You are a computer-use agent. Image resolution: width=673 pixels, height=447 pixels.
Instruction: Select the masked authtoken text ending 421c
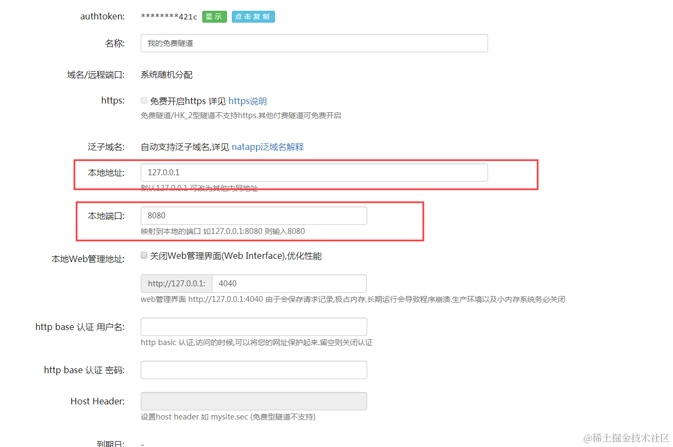click(169, 17)
